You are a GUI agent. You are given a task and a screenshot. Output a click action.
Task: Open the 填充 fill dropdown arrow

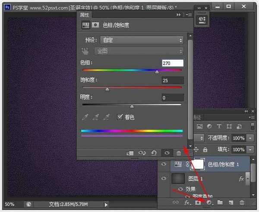[x=251, y=149]
